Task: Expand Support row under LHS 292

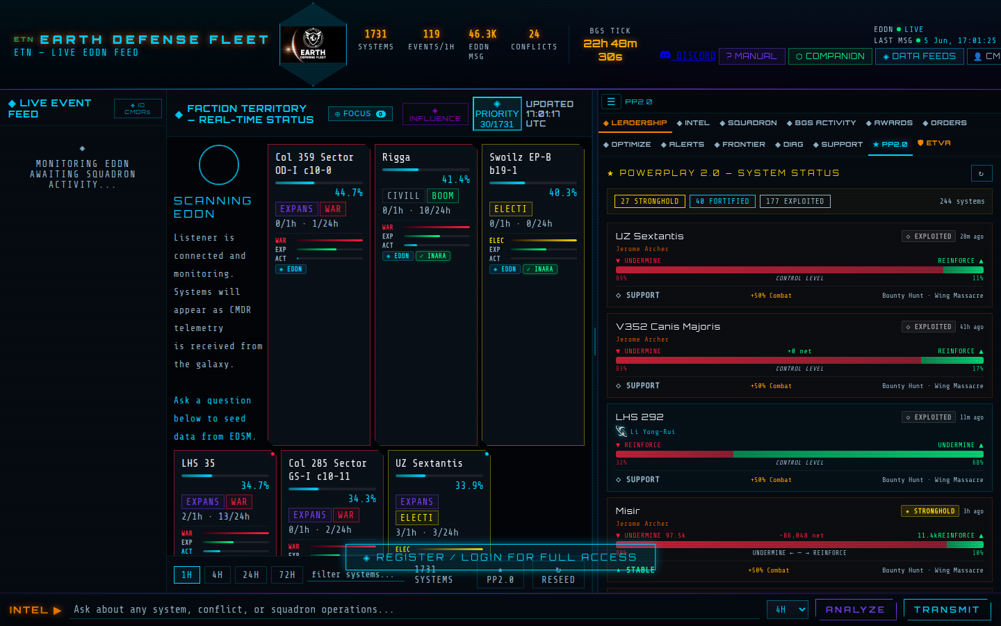Action: pyautogui.click(x=799, y=480)
